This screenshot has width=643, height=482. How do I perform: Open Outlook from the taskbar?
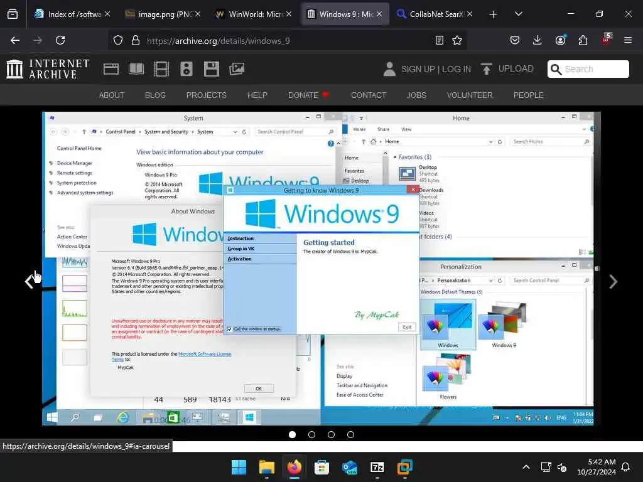pyautogui.click(x=349, y=467)
